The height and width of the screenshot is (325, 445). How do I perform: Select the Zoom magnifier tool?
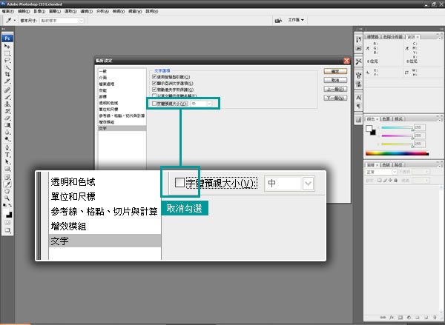7,198
